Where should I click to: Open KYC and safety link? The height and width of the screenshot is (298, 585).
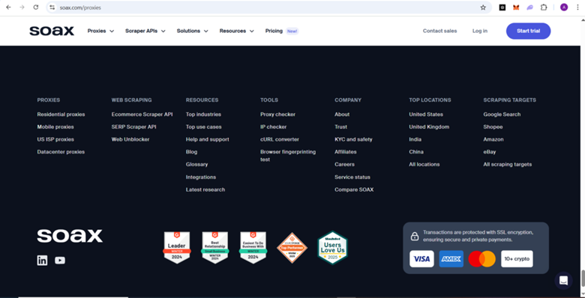[x=353, y=139]
